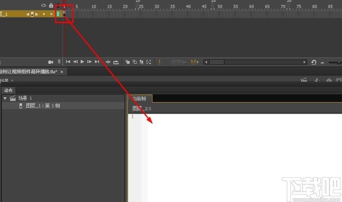This screenshot has height=202, width=342.
Task: Click the cyan outline color swatch of layer
Action: click(x=58, y=14)
